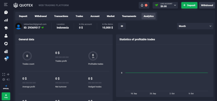Screen dimensions: 217x101
Task: Switch to the Tournaments tab
Action: point(129,16)
